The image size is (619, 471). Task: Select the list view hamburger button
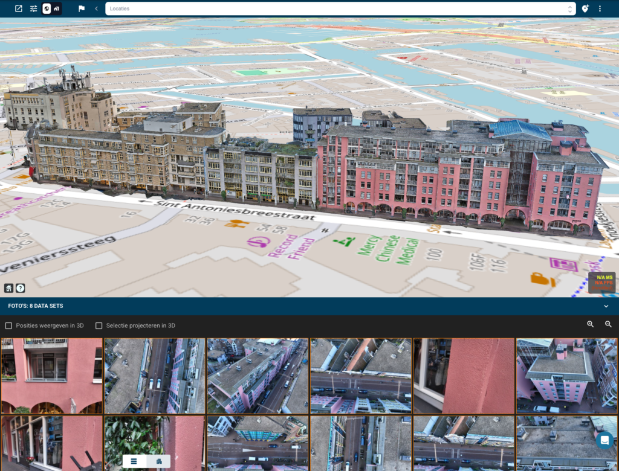point(134,461)
